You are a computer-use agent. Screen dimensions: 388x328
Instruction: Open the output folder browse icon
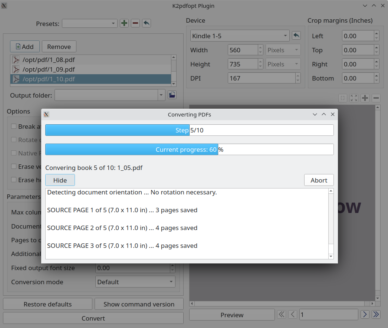[x=172, y=95]
